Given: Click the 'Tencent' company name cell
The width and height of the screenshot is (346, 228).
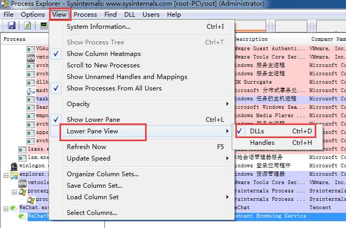Looking at the screenshot, I should (x=320, y=208).
